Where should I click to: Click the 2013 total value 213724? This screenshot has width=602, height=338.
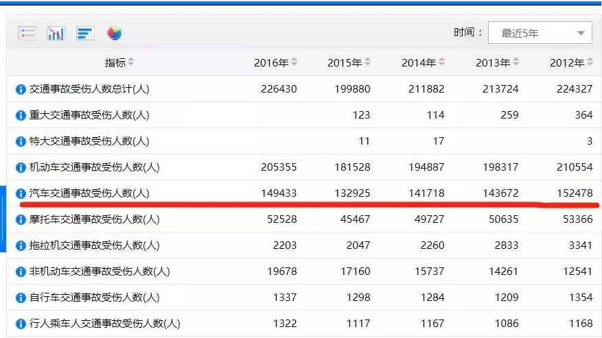[x=500, y=89]
